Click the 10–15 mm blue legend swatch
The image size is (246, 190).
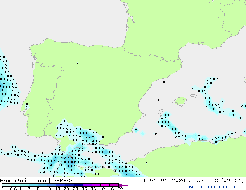coord(52,185)
